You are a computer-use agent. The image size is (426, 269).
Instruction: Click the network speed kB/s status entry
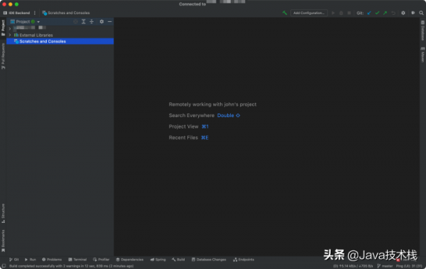(353, 266)
